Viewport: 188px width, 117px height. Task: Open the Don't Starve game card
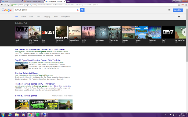[x=102, y=34]
